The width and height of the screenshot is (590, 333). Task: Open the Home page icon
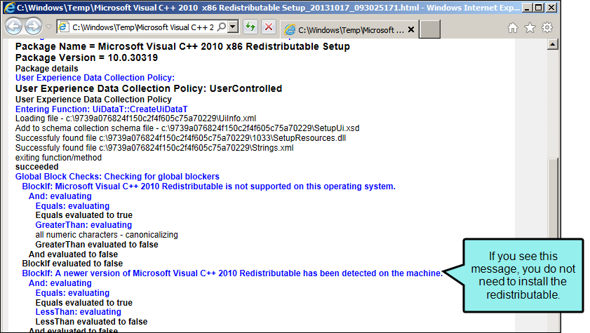pyautogui.click(x=513, y=27)
